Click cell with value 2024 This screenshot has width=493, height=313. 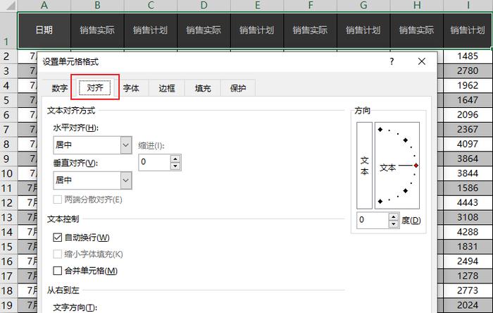pyautogui.click(x=468, y=305)
